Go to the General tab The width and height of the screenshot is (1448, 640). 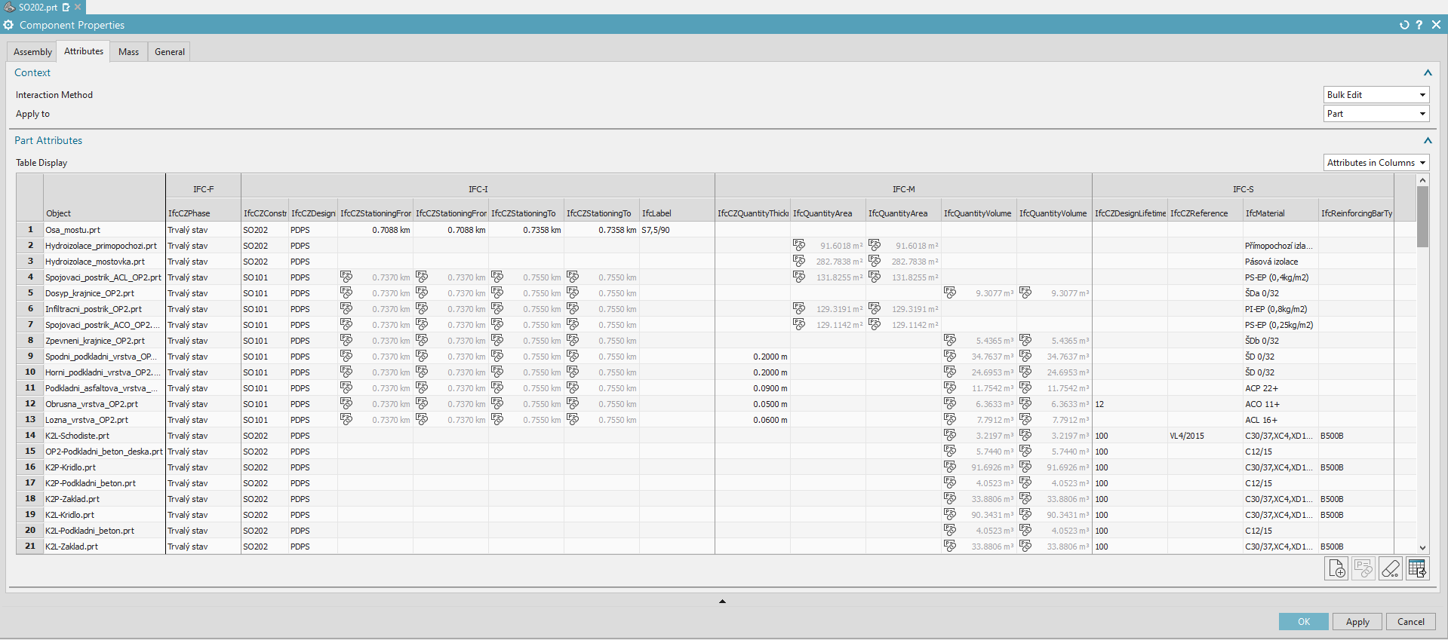[170, 52]
